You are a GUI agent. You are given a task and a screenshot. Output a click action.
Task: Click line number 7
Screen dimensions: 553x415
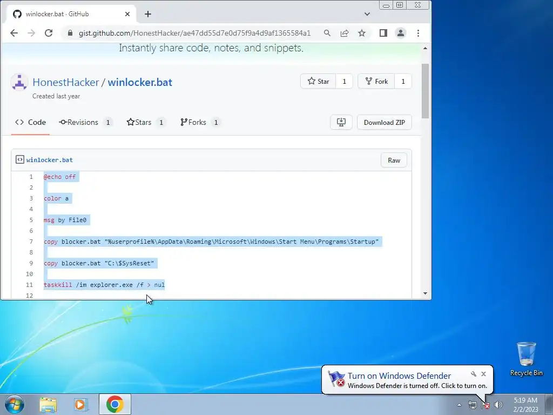tap(31, 242)
